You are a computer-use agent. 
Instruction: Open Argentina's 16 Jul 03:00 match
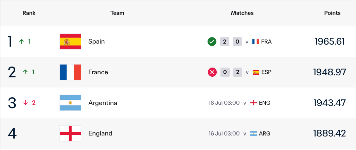pos(224,103)
